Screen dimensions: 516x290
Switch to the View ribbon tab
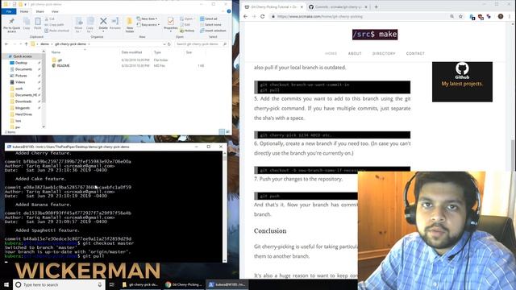point(55,11)
